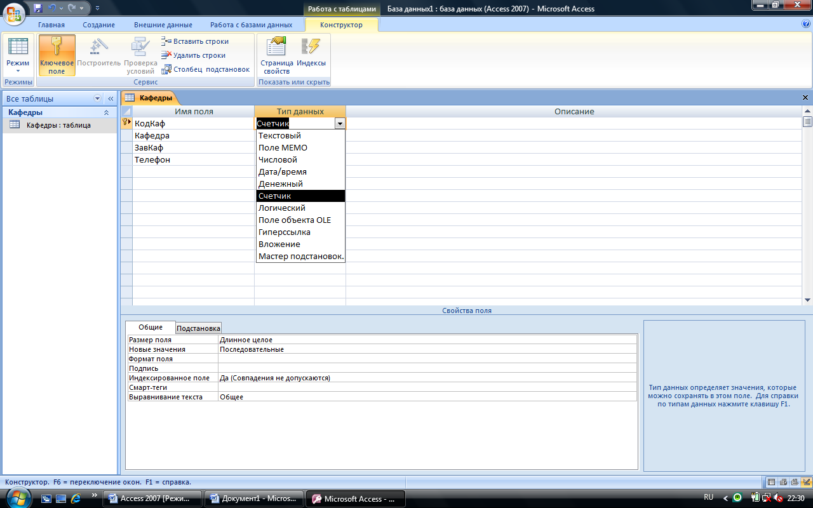Open the Customize Quick Access Toolbar arrow
This screenshot has height=508, width=813.
click(97, 8)
